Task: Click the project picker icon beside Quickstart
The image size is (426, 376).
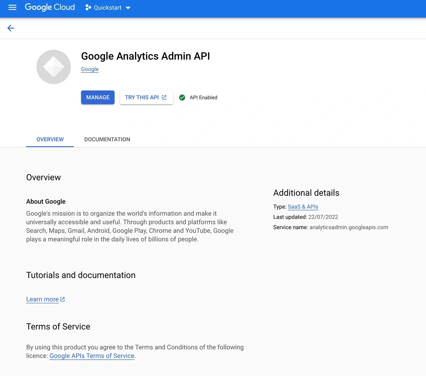Action: coord(88,7)
